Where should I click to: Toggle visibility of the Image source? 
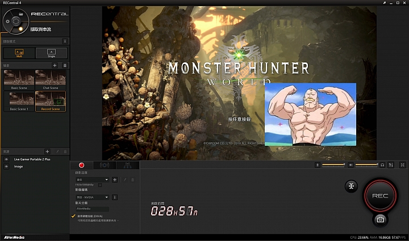coord(6,166)
